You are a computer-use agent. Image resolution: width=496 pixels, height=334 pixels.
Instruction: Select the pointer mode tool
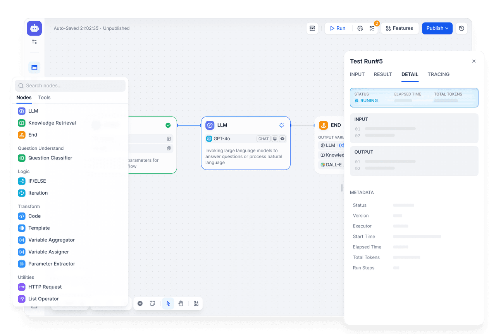tap(168, 303)
